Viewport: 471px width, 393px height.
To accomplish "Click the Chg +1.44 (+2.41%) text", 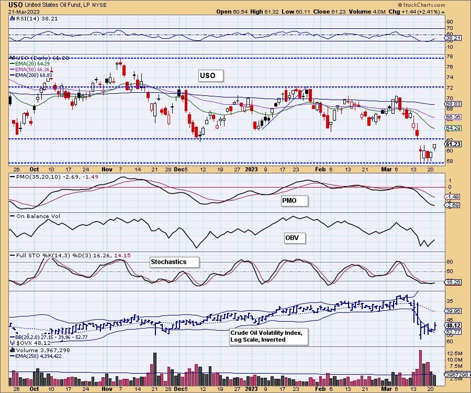I will pyautogui.click(x=414, y=12).
